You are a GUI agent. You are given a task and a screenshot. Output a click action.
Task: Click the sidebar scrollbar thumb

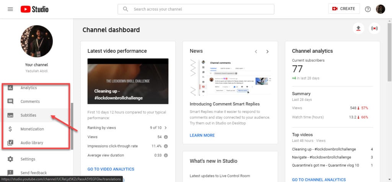point(72,126)
